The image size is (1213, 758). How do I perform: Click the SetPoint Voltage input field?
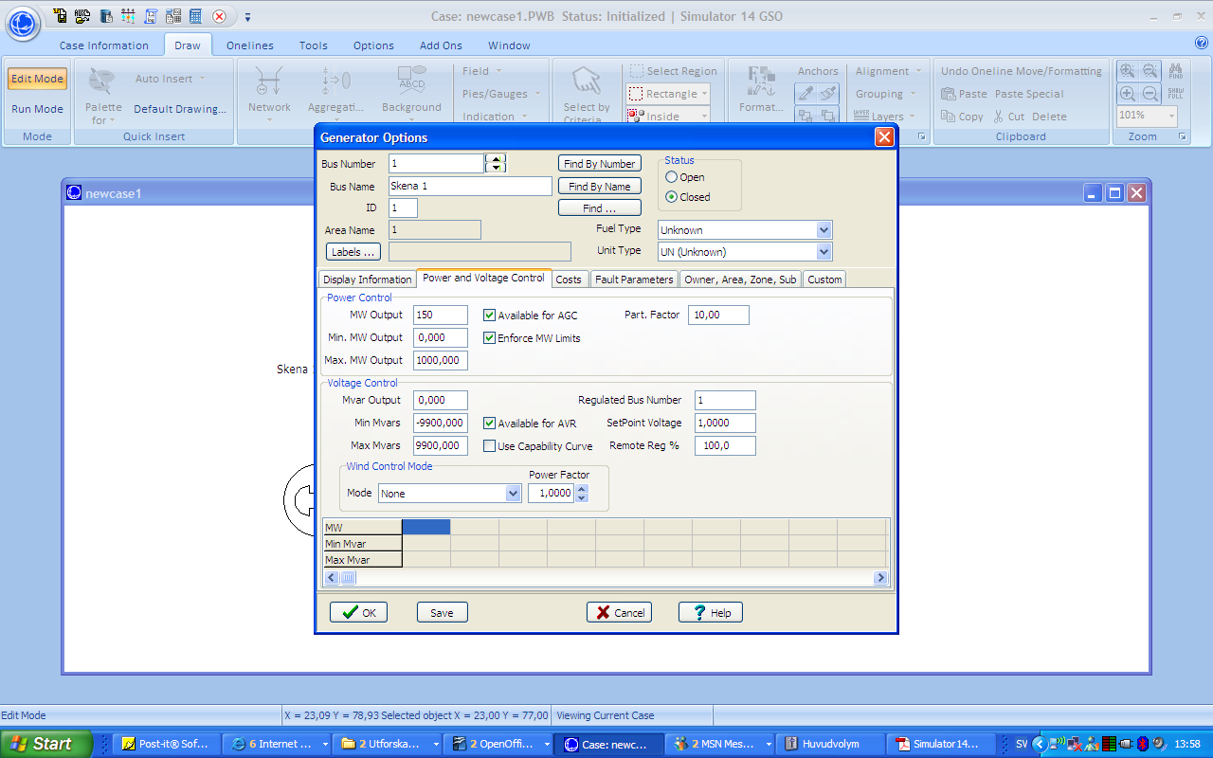725,424
